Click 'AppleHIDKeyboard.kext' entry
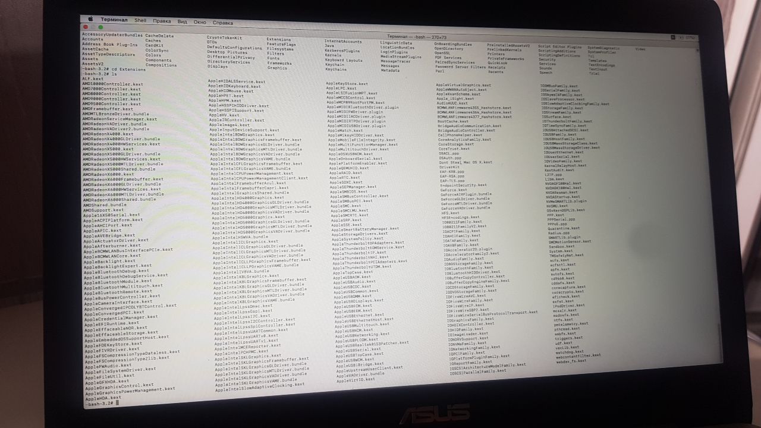Viewport: 761px width, 428px height. pos(235,86)
